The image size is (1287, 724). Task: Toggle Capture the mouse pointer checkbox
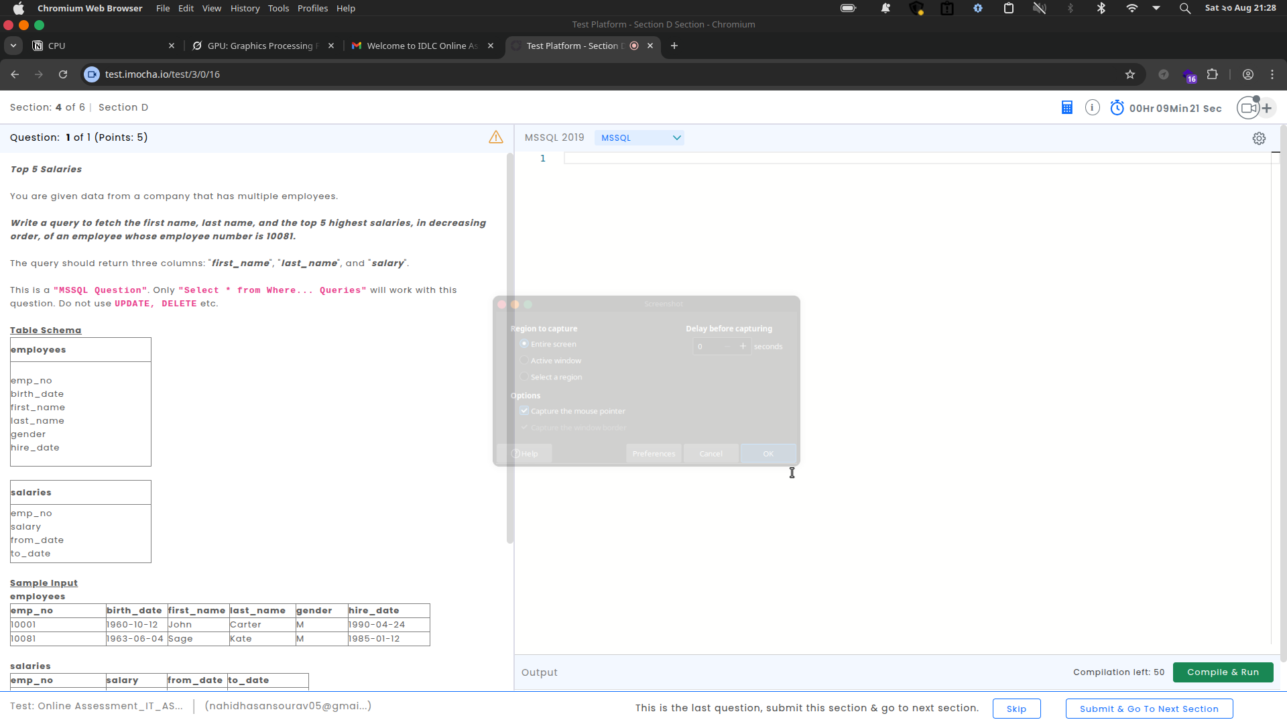pos(524,411)
